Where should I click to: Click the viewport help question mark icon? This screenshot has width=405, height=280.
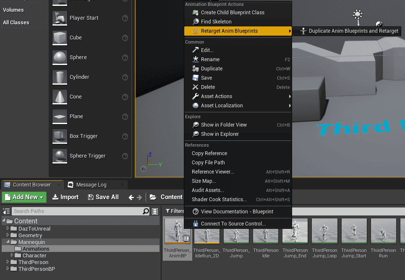coord(144,169)
